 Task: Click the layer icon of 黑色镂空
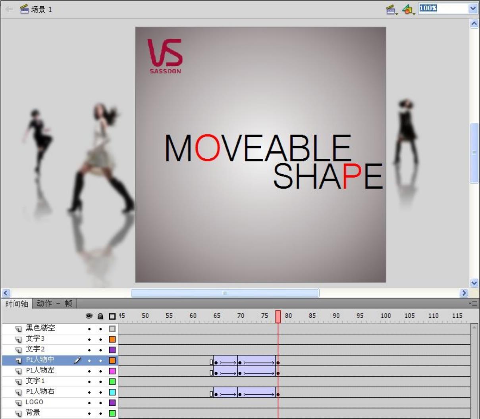(x=18, y=329)
